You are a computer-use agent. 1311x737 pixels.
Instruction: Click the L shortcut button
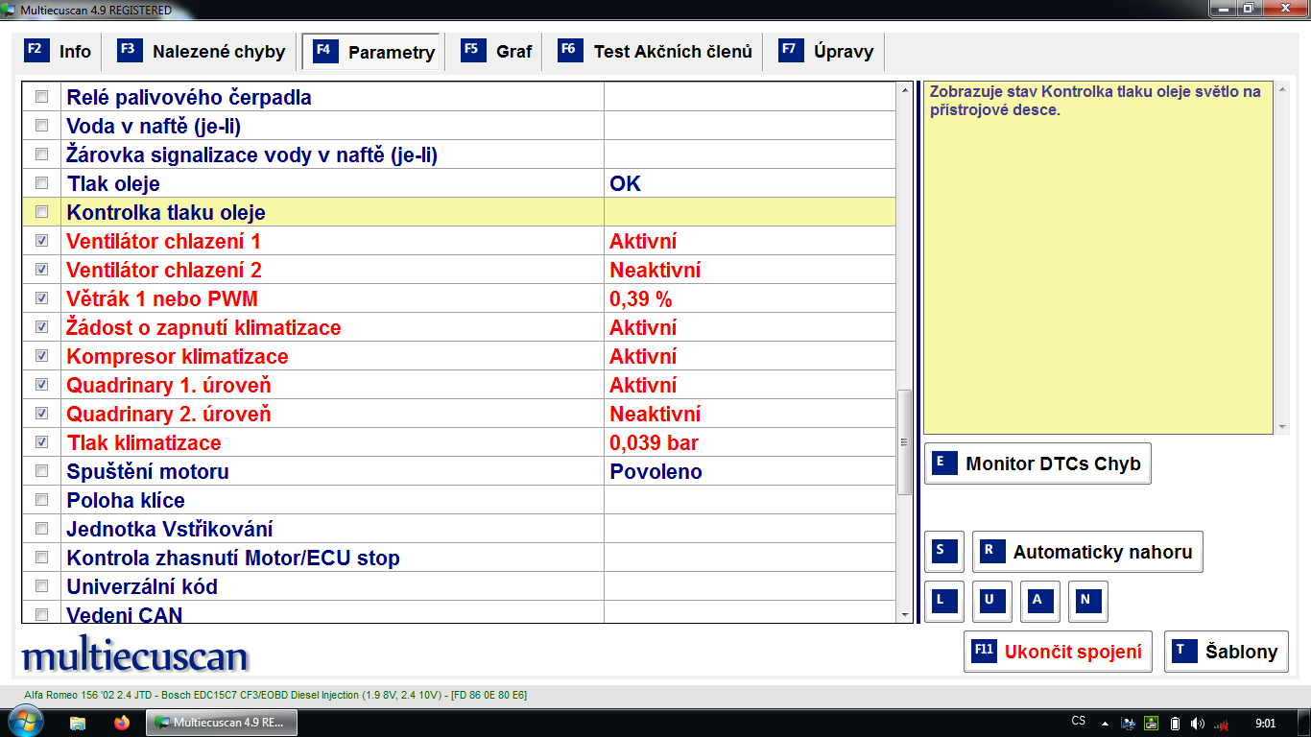click(943, 602)
